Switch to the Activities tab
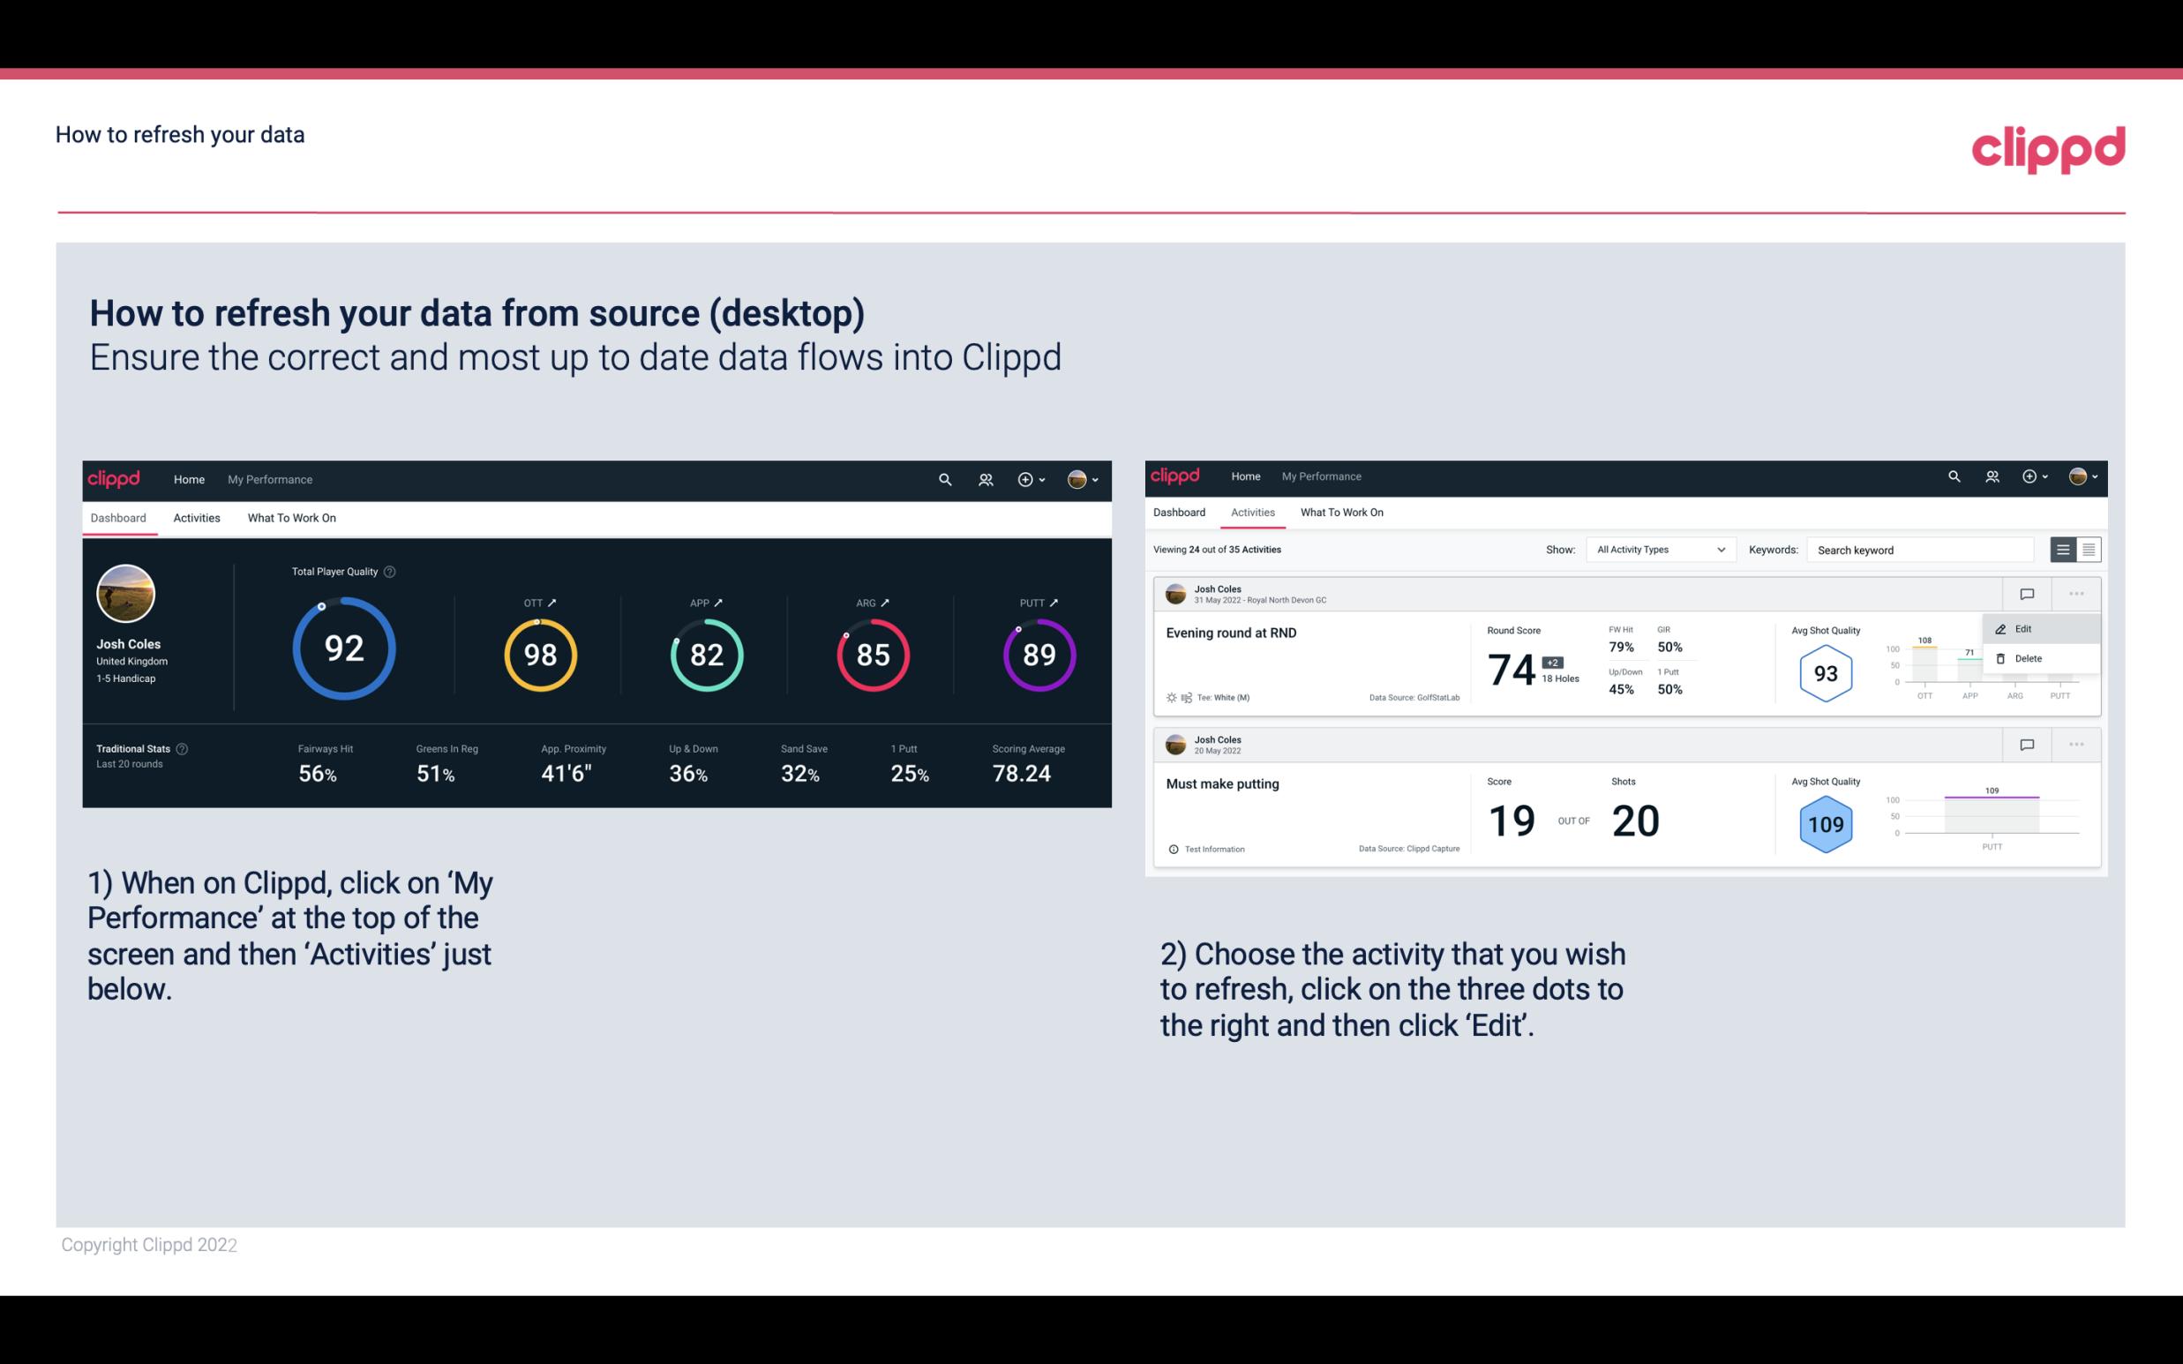 point(195,519)
